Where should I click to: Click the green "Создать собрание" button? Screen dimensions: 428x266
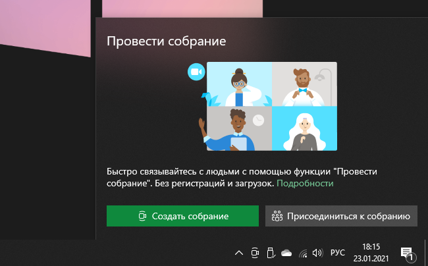[x=182, y=216]
